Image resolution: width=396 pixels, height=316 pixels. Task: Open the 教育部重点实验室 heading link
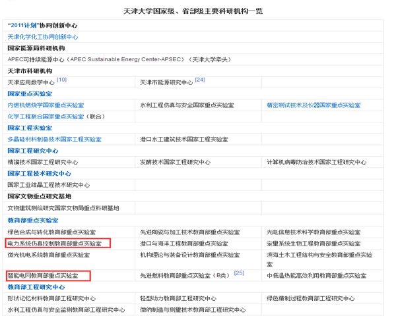[x=33, y=221]
